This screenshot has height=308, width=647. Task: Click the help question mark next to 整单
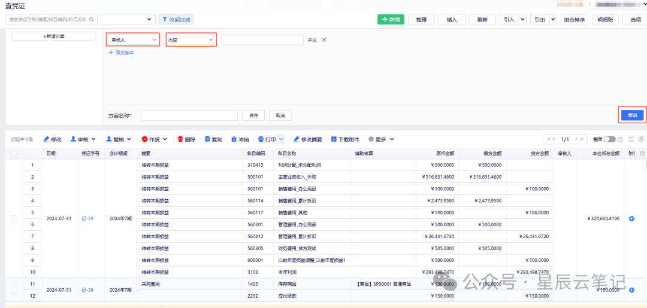coord(620,139)
